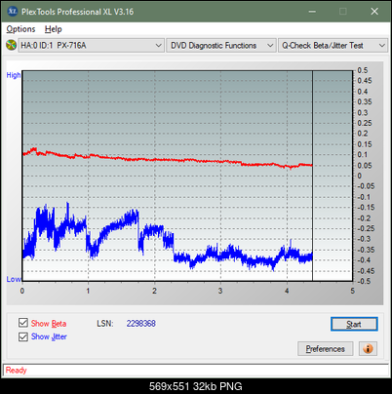The width and height of the screenshot is (392, 394).
Task: Open the Options menu
Action: 20,29
